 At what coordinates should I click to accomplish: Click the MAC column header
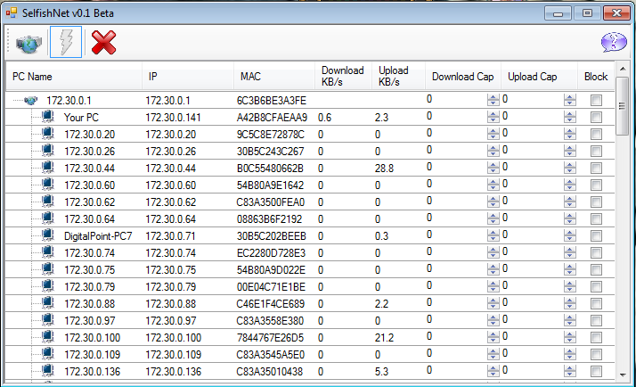click(274, 77)
